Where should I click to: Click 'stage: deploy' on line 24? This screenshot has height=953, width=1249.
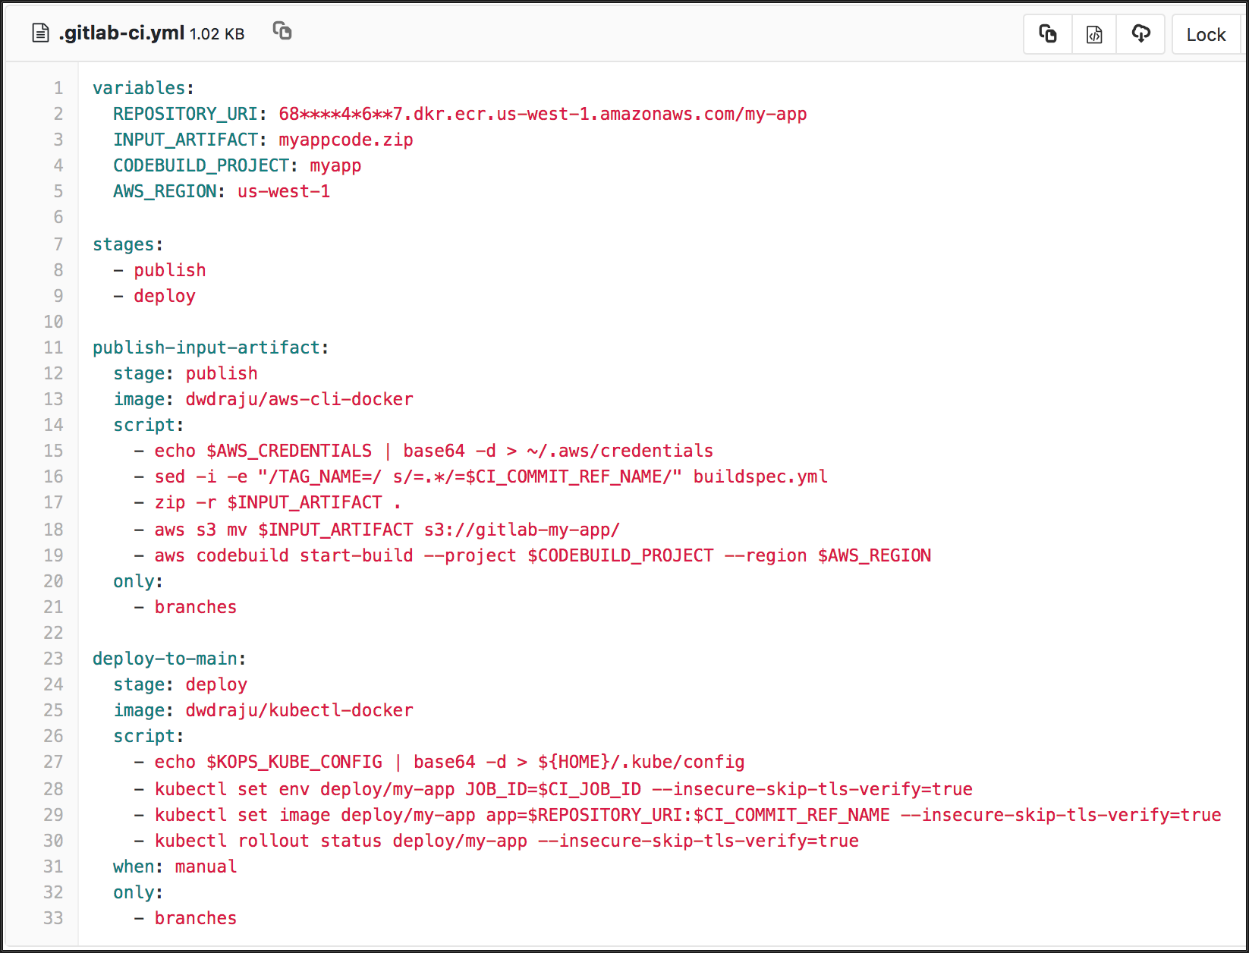pyautogui.click(x=180, y=684)
